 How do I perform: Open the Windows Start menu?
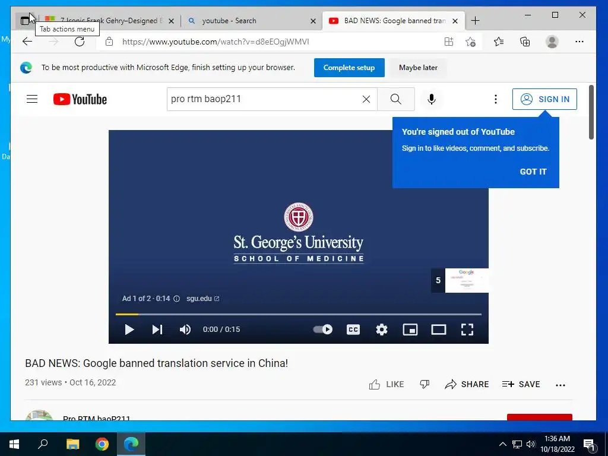tap(14, 444)
